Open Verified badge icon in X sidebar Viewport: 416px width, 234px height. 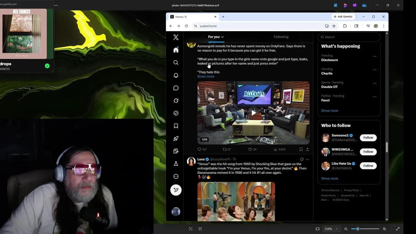pyautogui.click(x=176, y=113)
